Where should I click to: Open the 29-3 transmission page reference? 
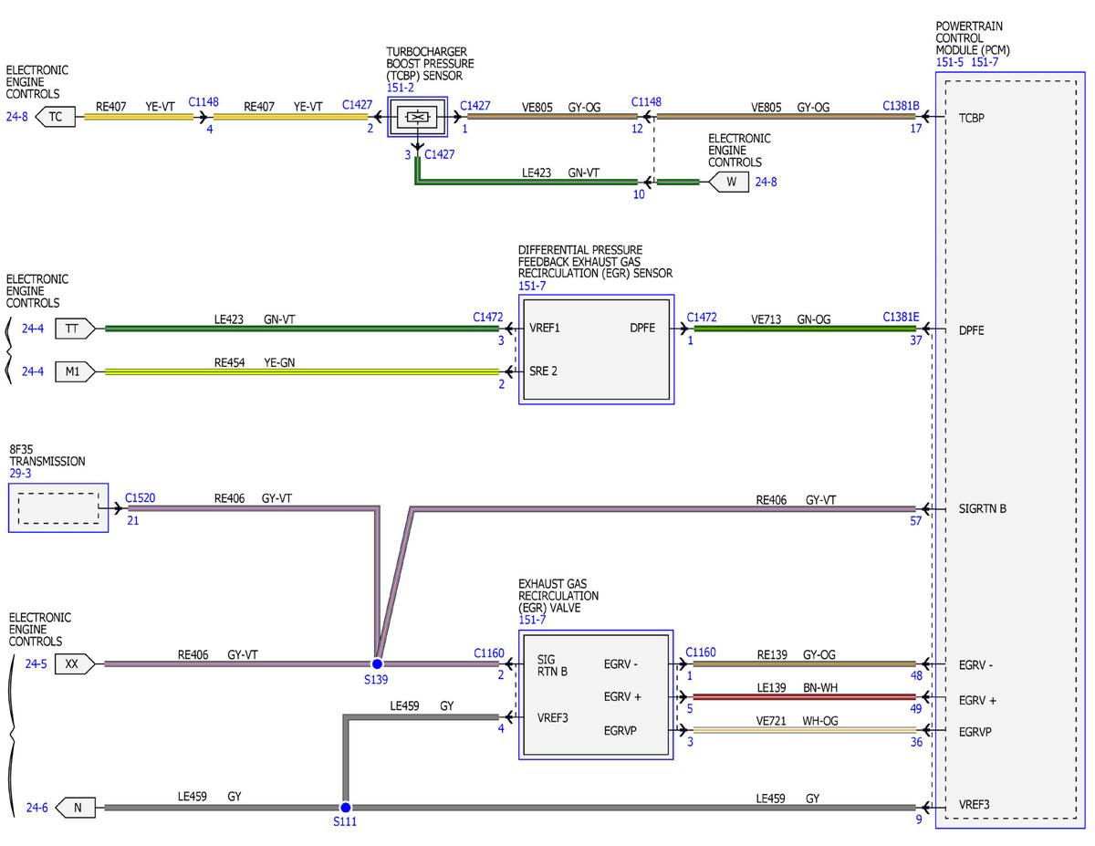click(x=22, y=475)
